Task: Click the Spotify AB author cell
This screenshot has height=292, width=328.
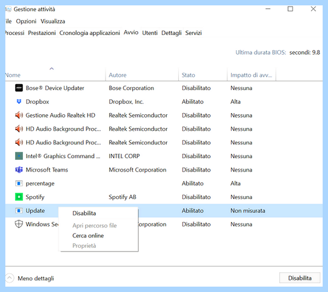Action: tap(122, 197)
